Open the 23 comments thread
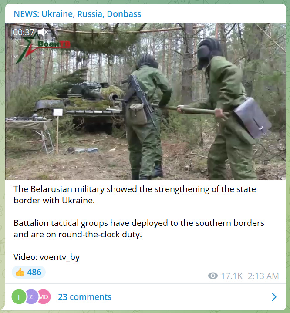 pyautogui.click(x=84, y=297)
